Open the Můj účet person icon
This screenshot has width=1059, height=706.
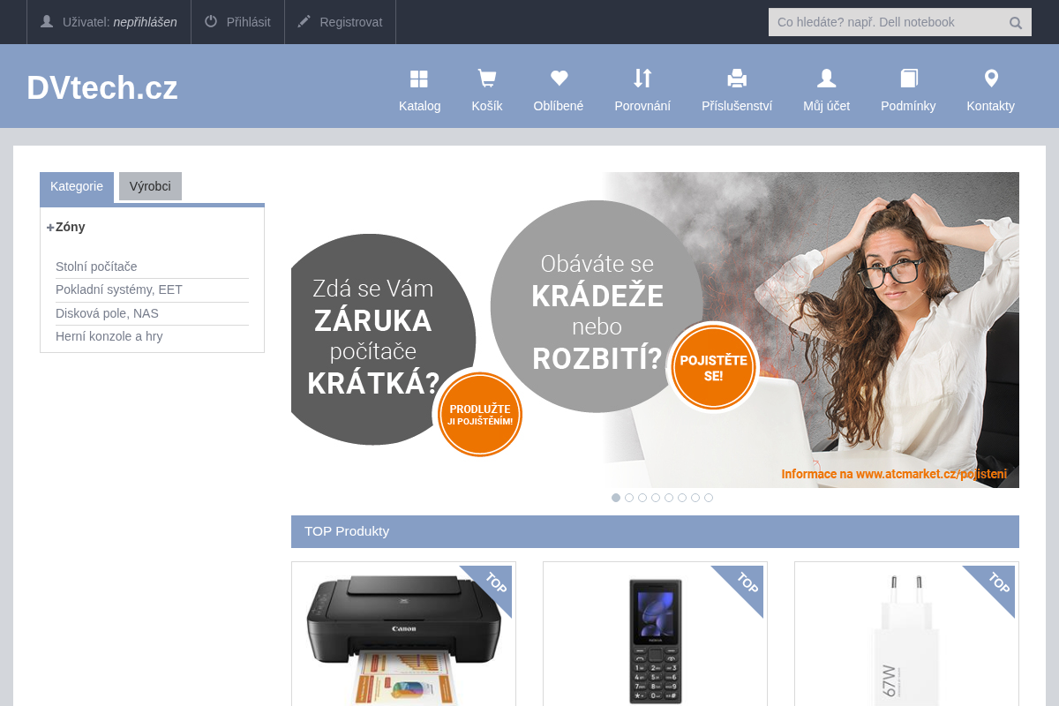826,79
